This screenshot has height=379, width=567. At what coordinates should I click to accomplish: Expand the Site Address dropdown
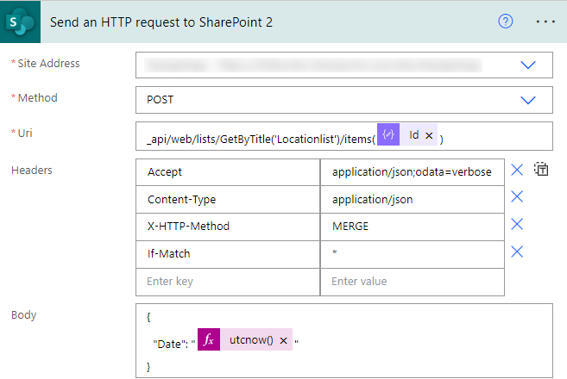tap(527, 65)
